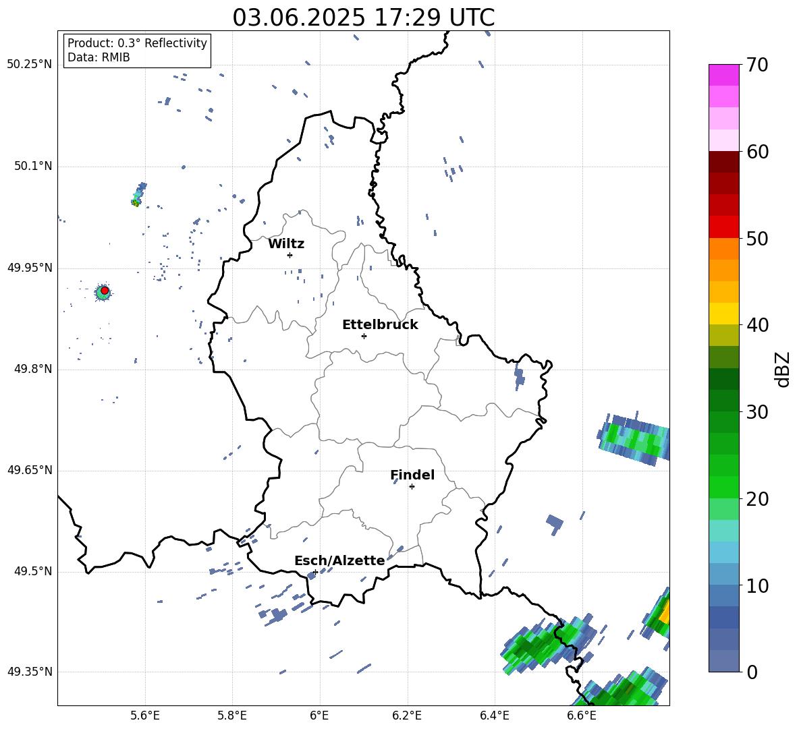The width and height of the screenshot is (799, 729).
Task: Click the green echo cluster near 6.5°E 49.38°N
Action: point(548,644)
